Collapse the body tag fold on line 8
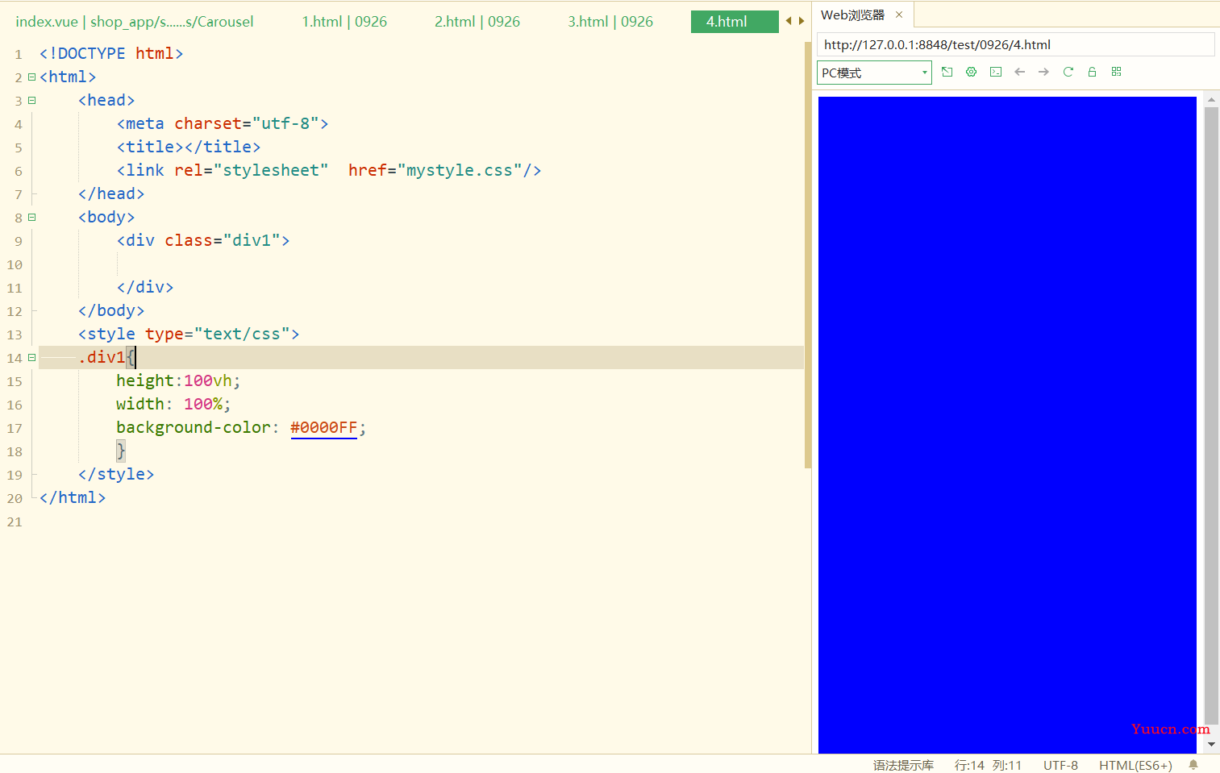 [32, 217]
